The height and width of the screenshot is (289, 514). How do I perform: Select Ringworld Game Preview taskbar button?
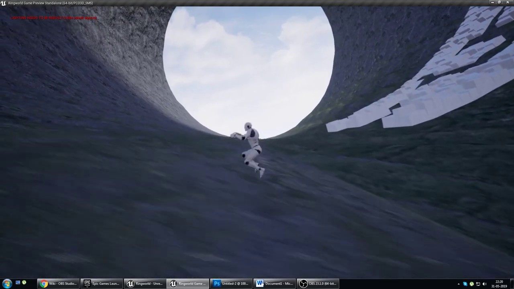coord(188,284)
